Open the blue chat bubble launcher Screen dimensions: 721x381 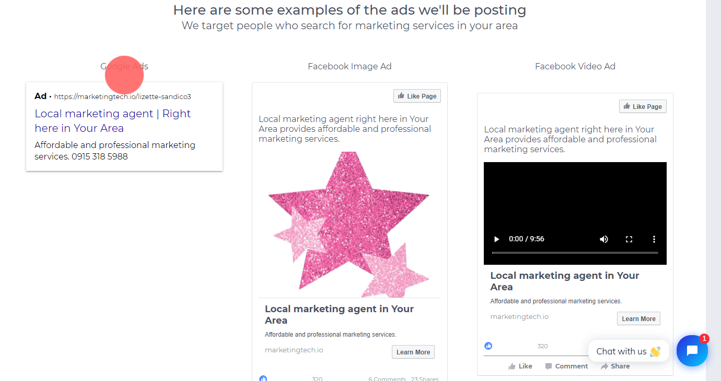(x=692, y=351)
